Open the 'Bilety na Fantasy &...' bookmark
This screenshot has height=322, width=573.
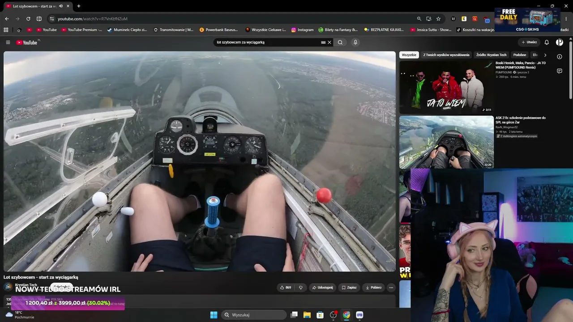pos(338,30)
